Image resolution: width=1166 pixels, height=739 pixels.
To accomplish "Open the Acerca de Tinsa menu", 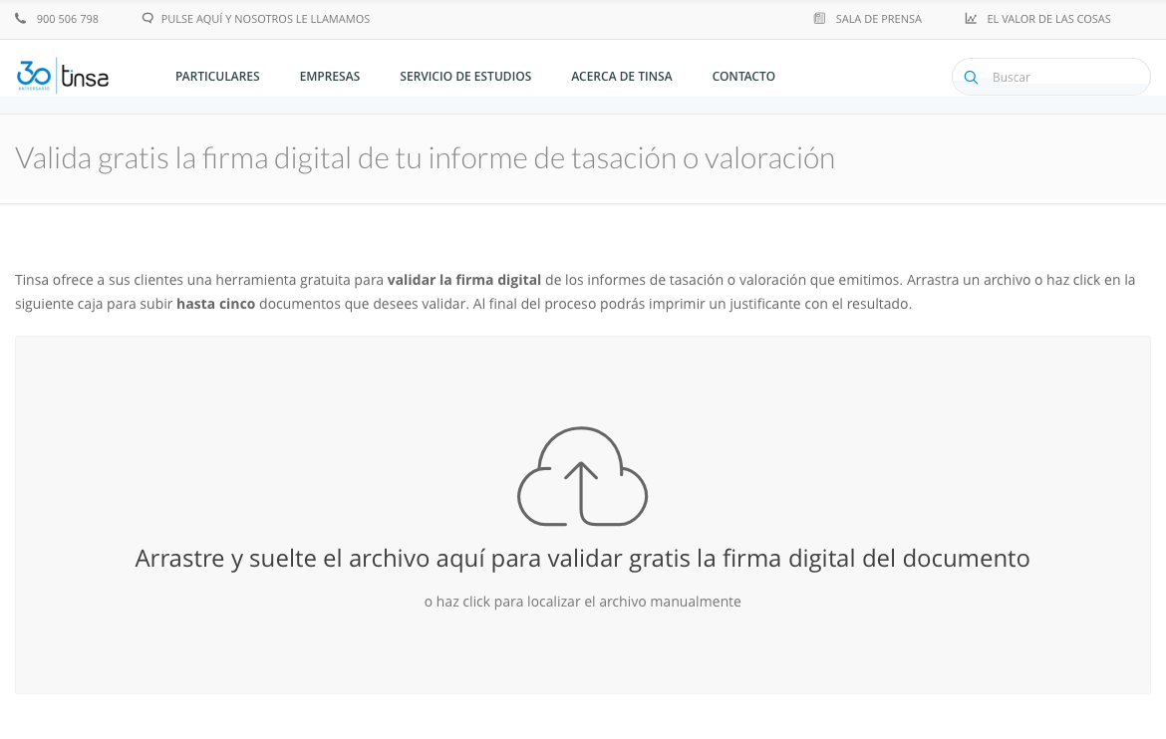I will point(622,77).
